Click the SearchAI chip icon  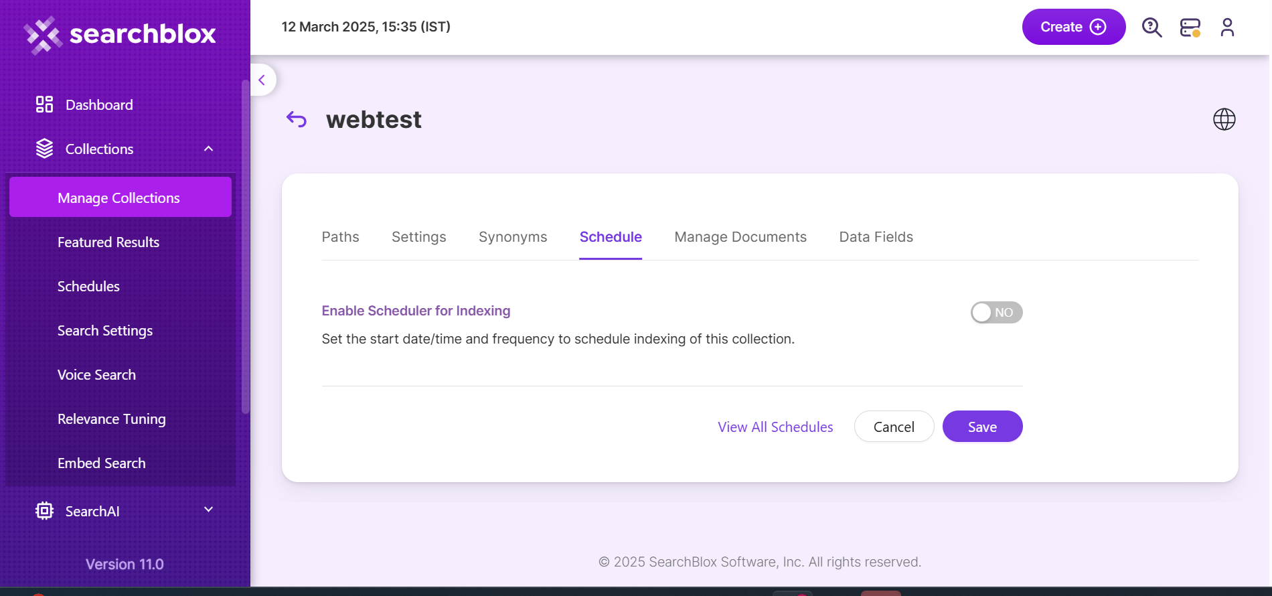44,511
